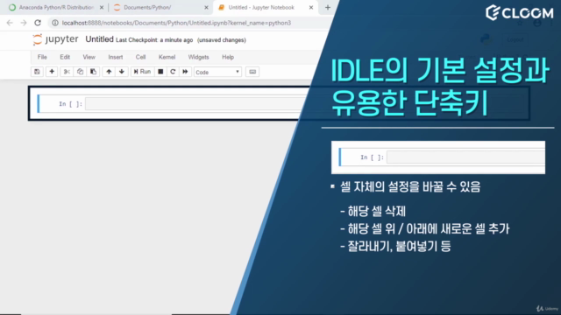
Task: Restart and run all fast-forward icon
Action: [185, 72]
